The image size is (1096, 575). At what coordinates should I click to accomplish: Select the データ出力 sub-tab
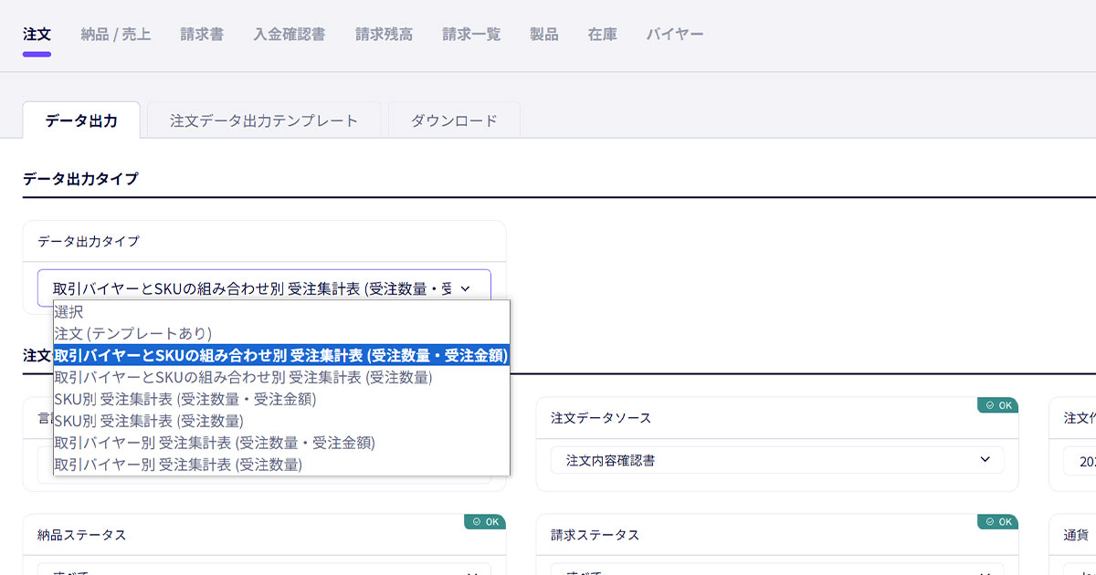coord(81,120)
